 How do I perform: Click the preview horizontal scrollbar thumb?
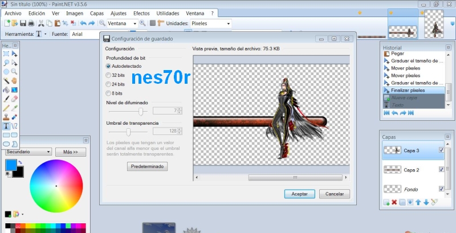point(295,177)
